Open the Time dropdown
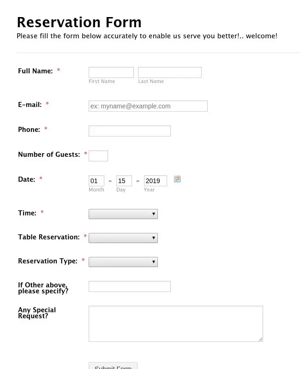 click(x=123, y=214)
